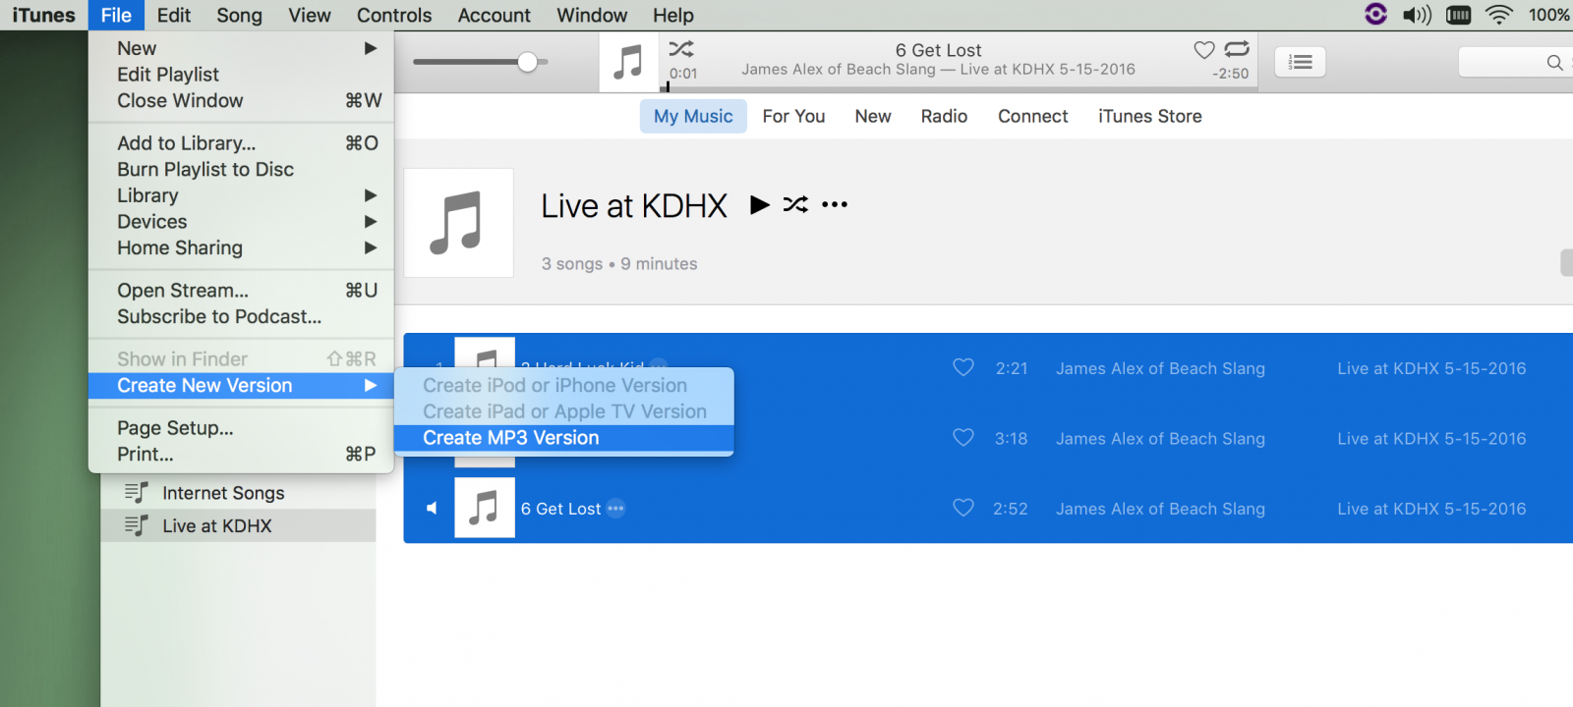The width and height of the screenshot is (1573, 707).
Task: Love the current song with heart icon in player
Action: click(x=1203, y=50)
